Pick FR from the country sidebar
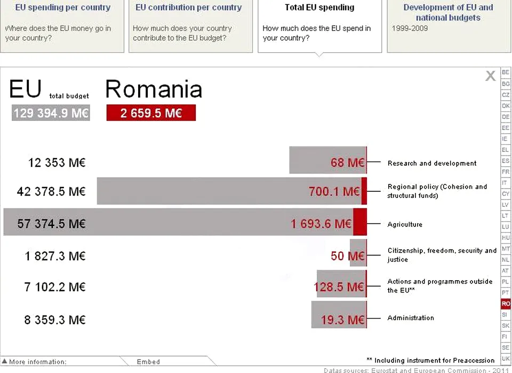Viewport: 512px width, 373px height. pyautogui.click(x=506, y=172)
